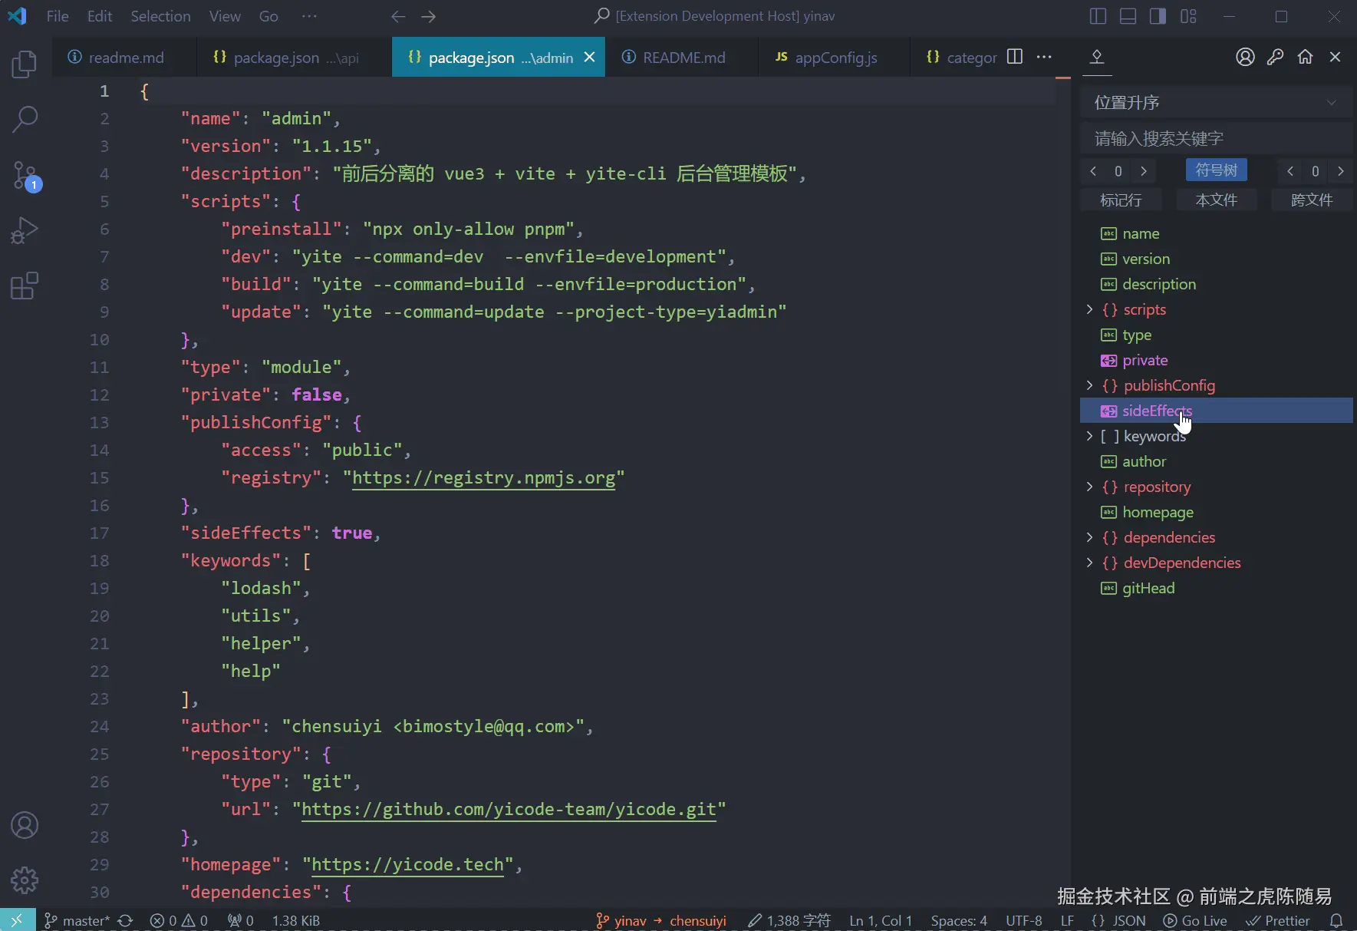Go back with the left arrow in title bar
Viewport: 1357px width, 931px height.
coord(397,16)
